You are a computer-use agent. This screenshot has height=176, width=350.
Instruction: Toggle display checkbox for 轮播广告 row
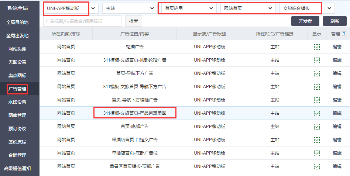coord(317,47)
